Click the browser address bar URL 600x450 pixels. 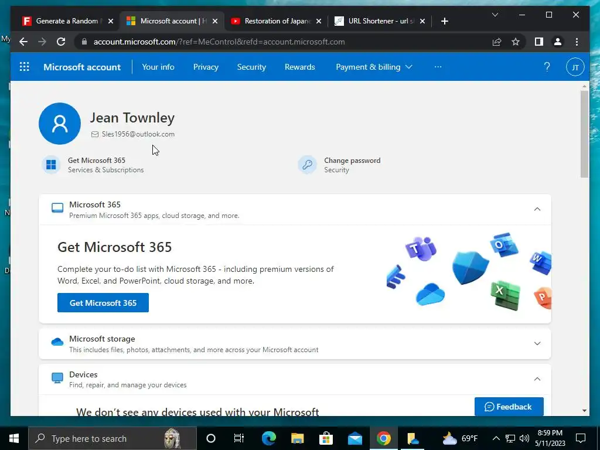coord(219,42)
